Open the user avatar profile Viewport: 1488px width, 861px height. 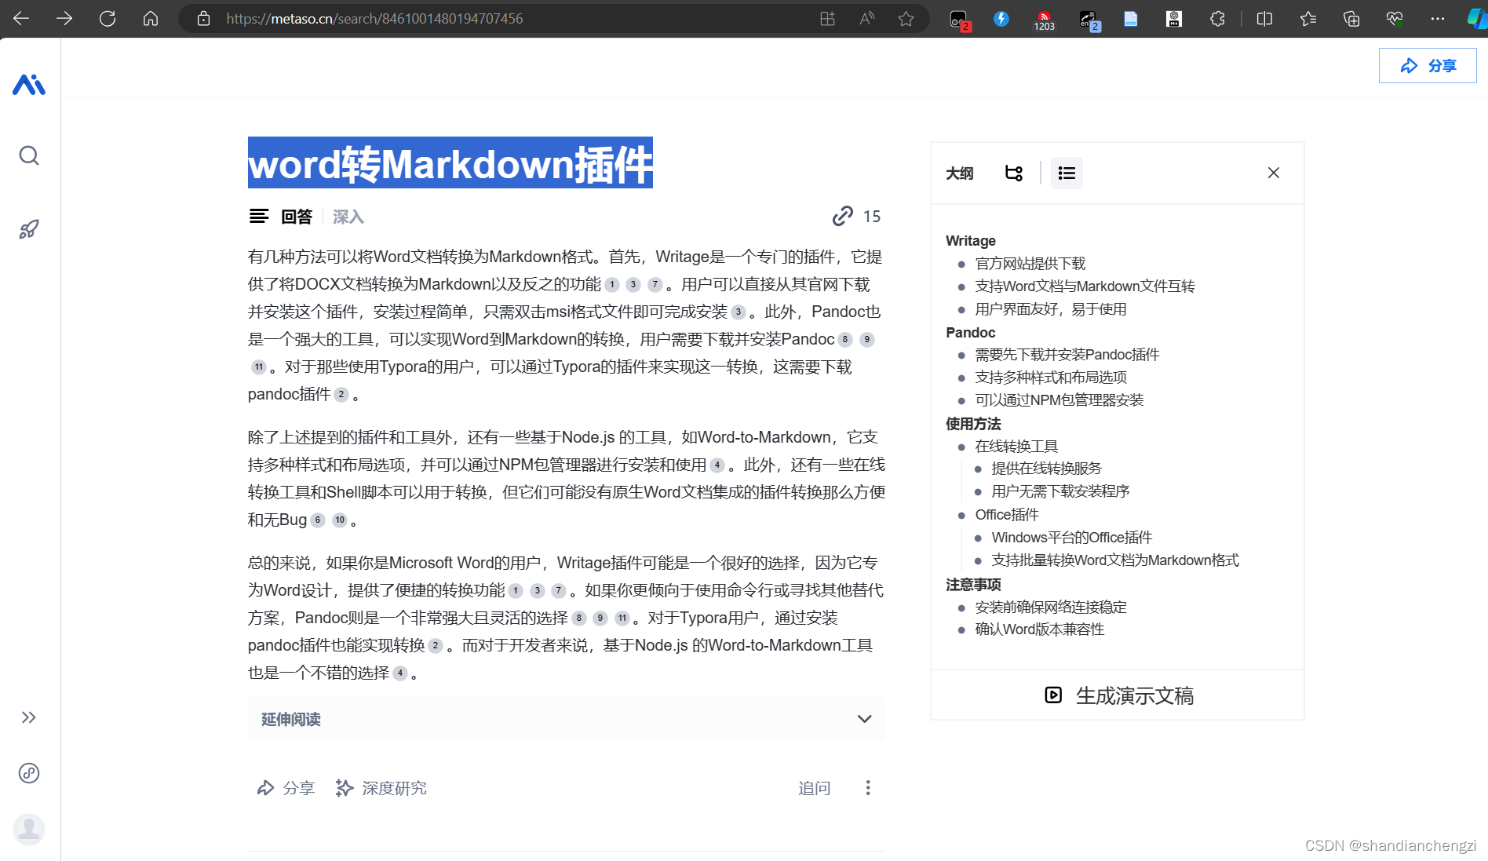tap(29, 829)
